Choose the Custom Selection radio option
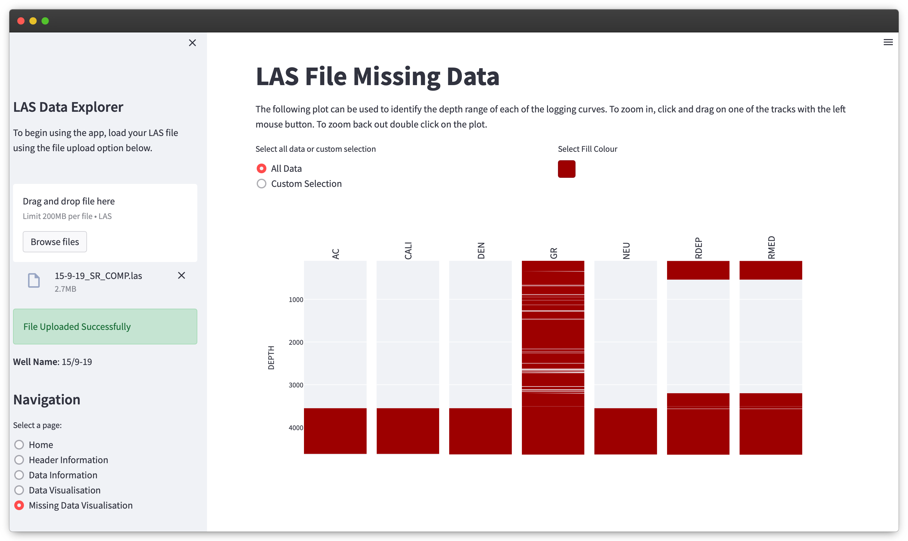The image size is (908, 541). coord(262,184)
